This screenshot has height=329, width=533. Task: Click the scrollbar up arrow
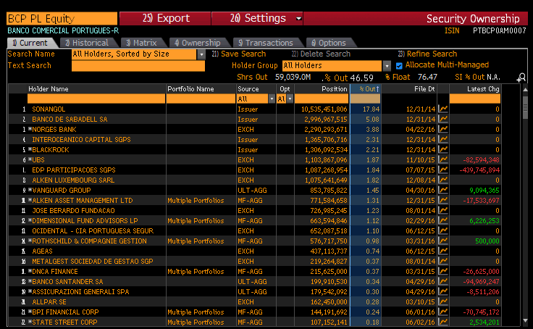coord(525,89)
